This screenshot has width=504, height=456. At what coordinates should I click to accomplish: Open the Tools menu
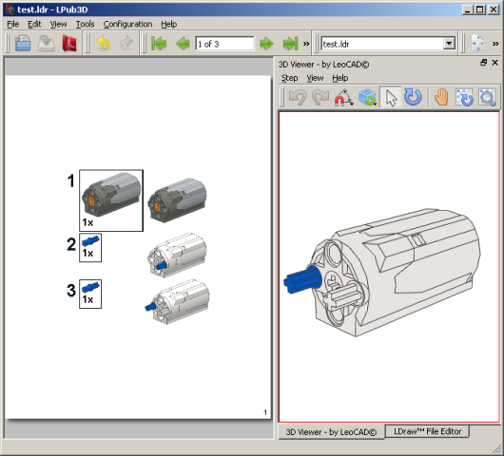[x=85, y=24]
